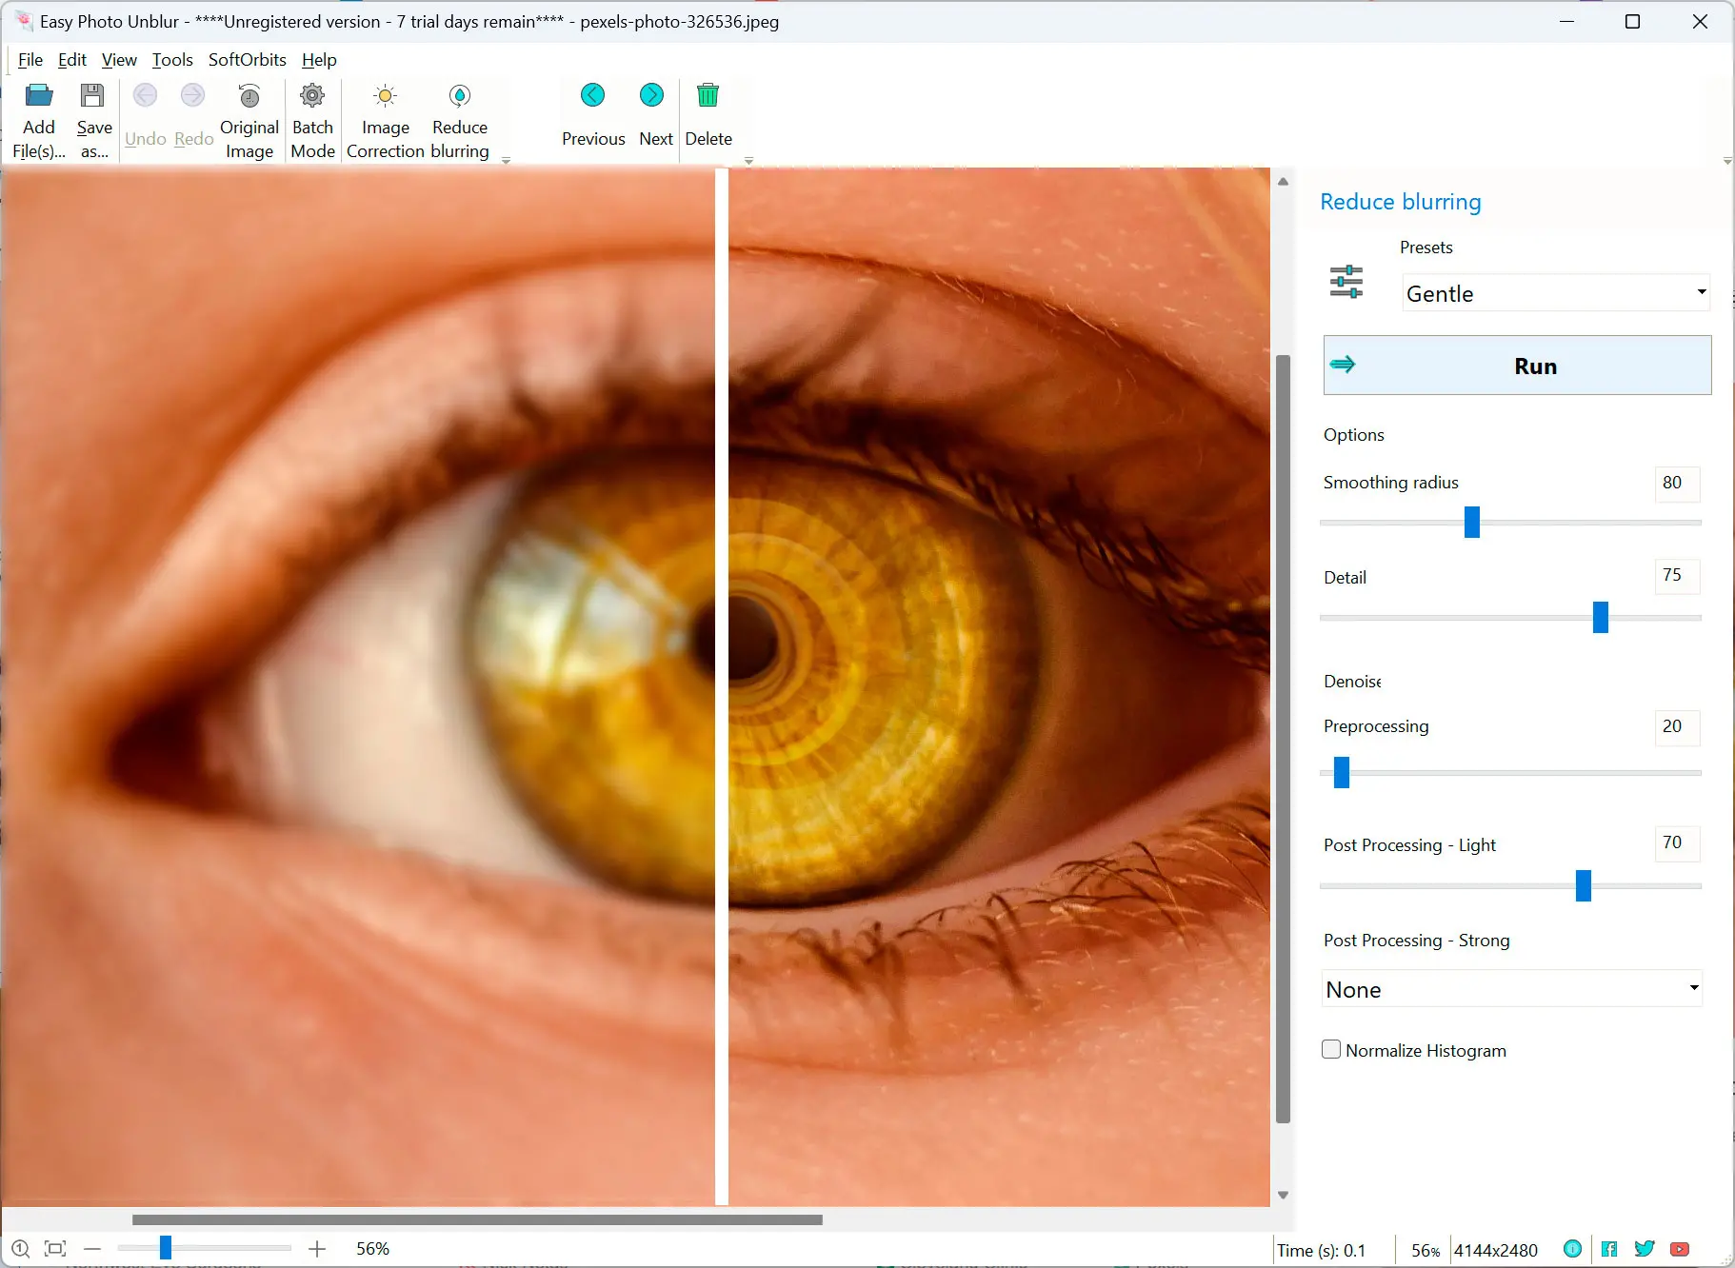Go to the Next image
This screenshot has height=1268, width=1735.
tap(655, 114)
